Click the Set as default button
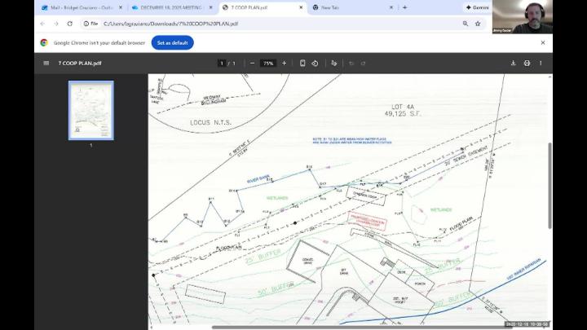 click(172, 42)
